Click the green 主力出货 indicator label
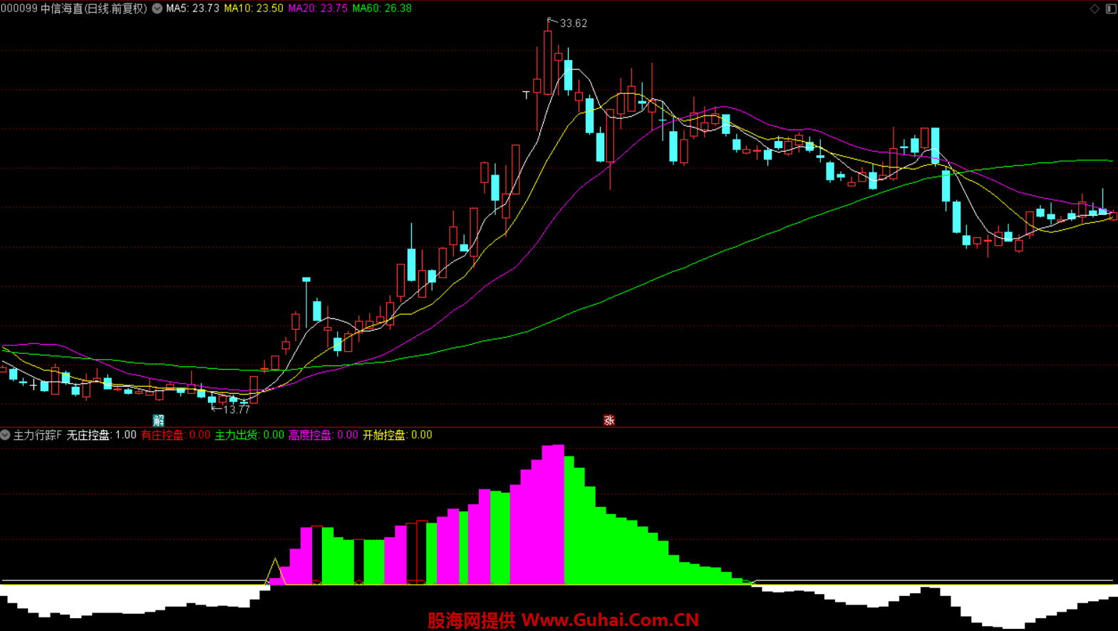Image resolution: width=1118 pixels, height=631 pixels. [x=249, y=434]
